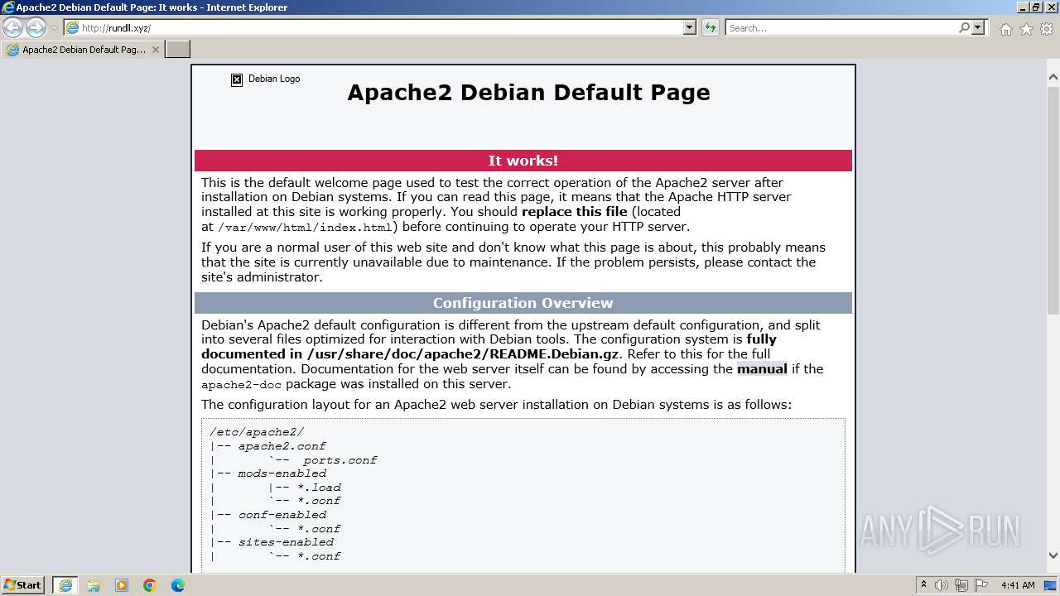Launch Microsoft Edge from the taskbar
1060x596 pixels.
click(x=178, y=585)
